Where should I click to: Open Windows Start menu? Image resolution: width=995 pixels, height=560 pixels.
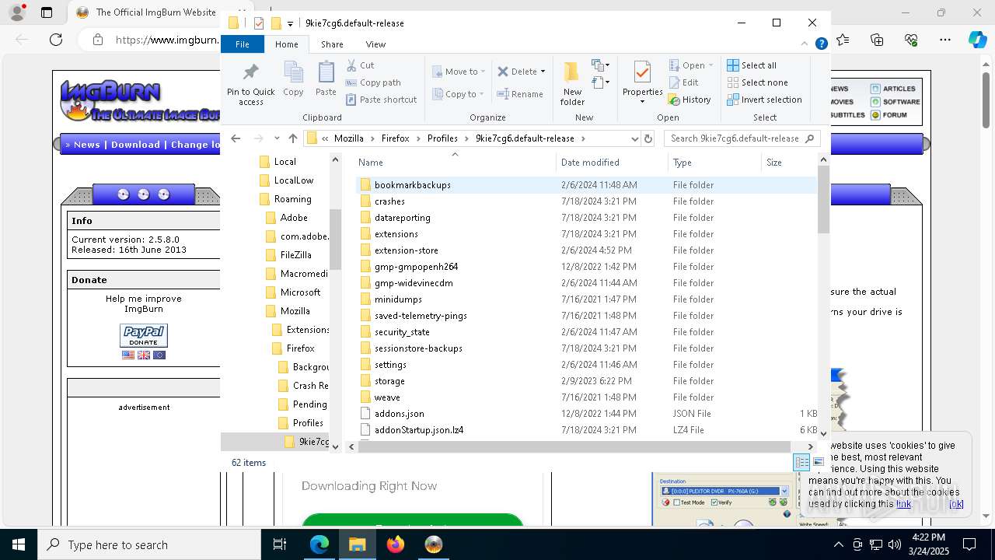(19, 544)
